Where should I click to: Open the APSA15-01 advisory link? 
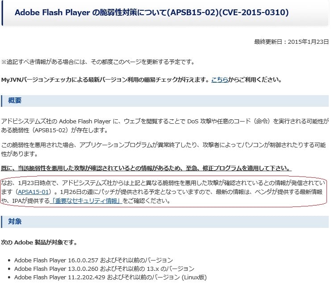click(34, 192)
